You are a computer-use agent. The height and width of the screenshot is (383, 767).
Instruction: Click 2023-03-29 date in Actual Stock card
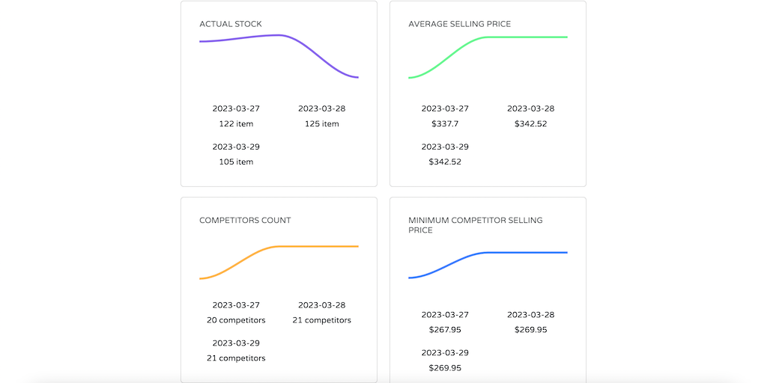[x=236, y=147]
